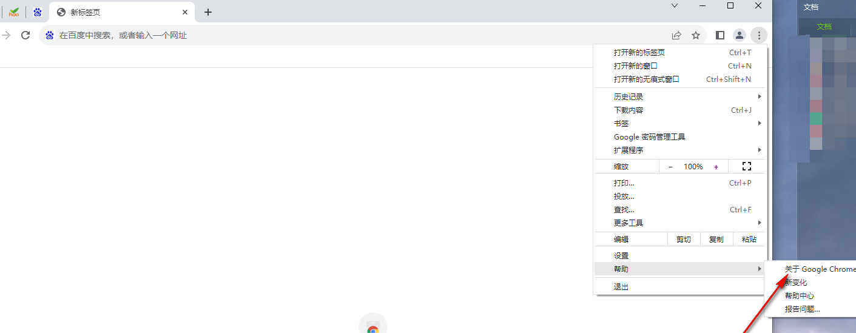Open the share page icon
856x333 pixels.
676,35
